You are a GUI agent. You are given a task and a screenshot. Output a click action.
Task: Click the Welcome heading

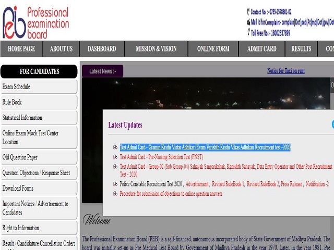(97, 220)
